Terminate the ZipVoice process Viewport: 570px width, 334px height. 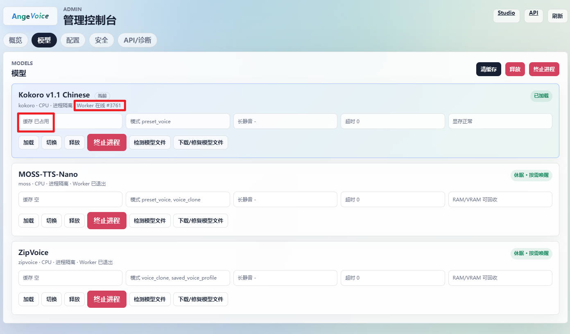tap(107, 299)
